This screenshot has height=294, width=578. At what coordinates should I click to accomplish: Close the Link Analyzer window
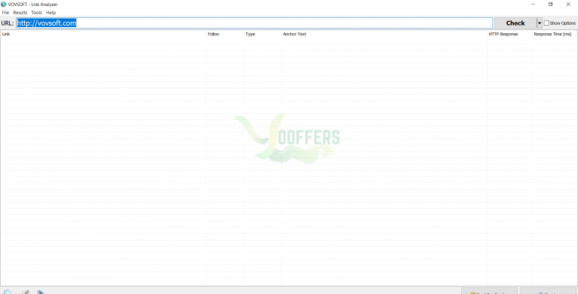[568, 5]
